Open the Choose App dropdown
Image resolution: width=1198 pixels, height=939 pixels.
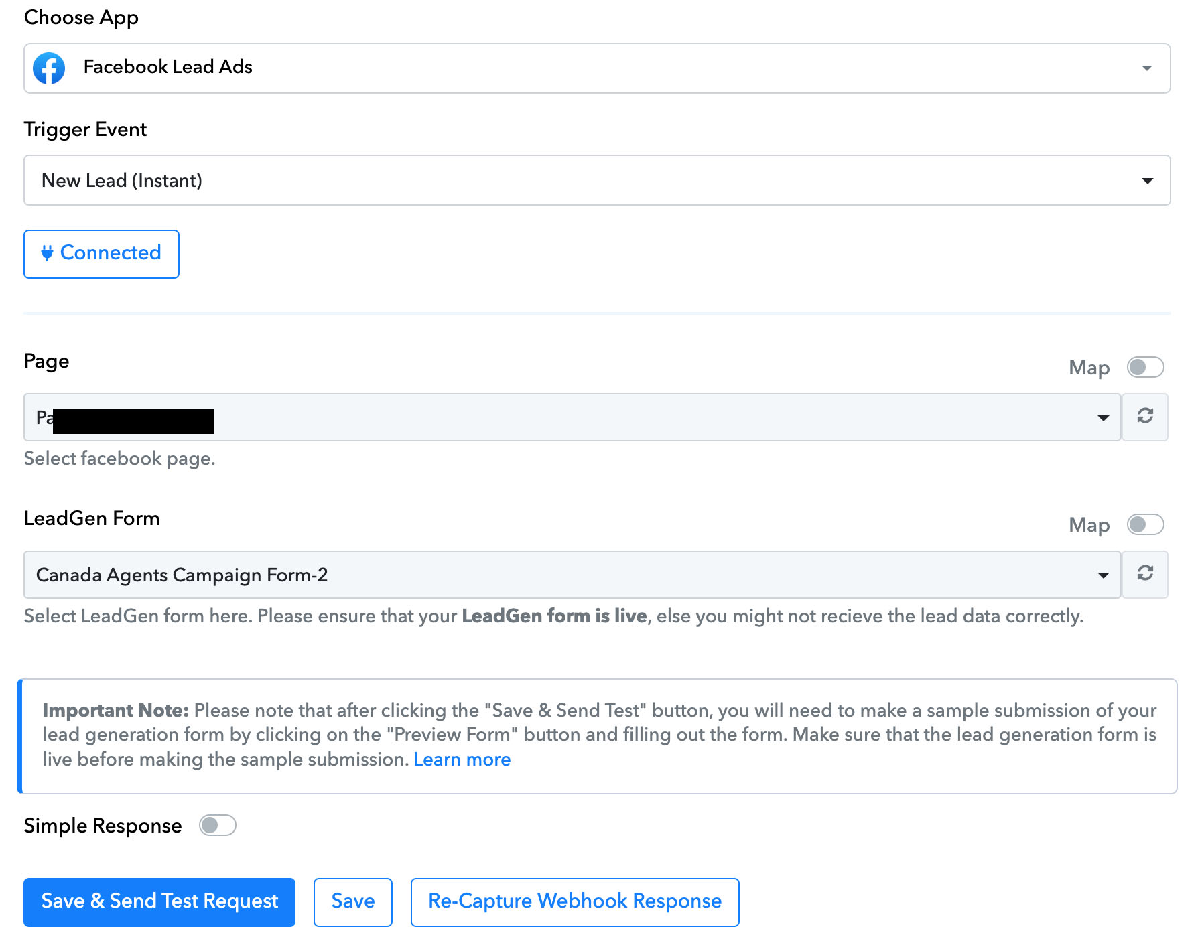597,68
